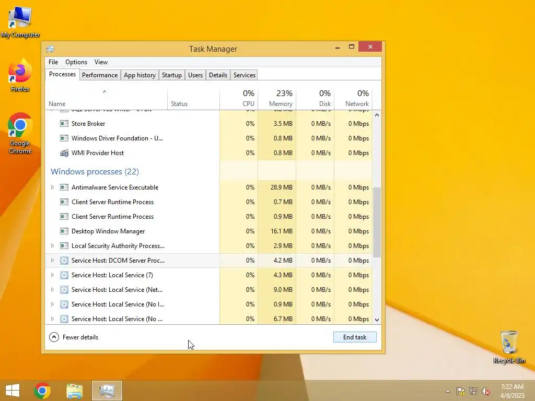The image size is (535, 401).
Task: Open the Action Center flag icon
Action: pos(461,391)
